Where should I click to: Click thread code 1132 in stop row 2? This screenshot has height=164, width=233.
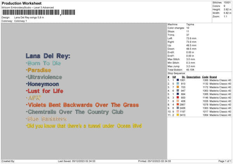pos(205,84)
